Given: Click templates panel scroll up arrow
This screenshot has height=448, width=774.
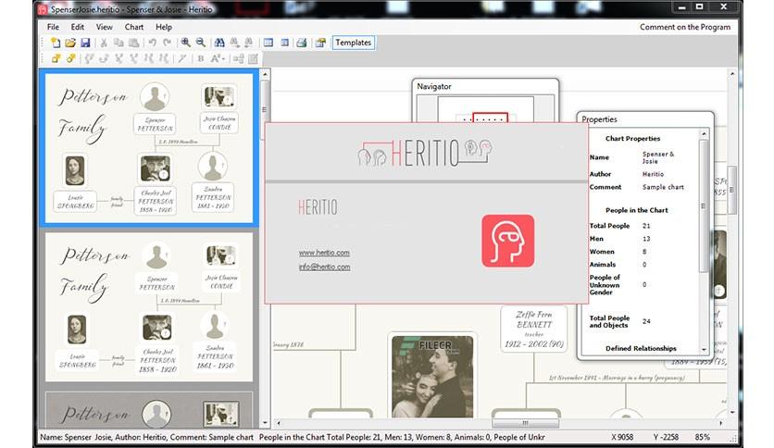Looking at the screenshot, I should [265, 74].
